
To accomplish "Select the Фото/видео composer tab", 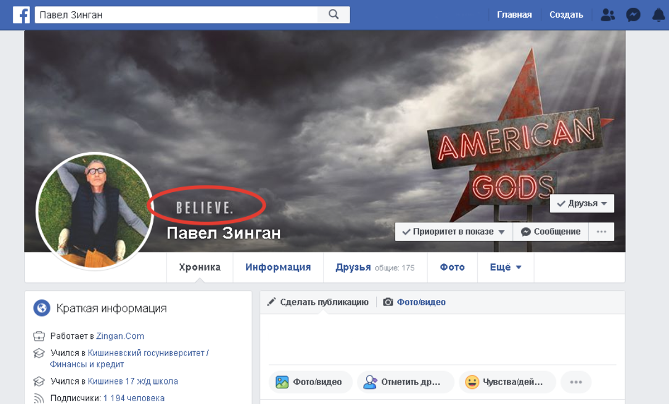I will pyautogui.click(x=414, y=302).
